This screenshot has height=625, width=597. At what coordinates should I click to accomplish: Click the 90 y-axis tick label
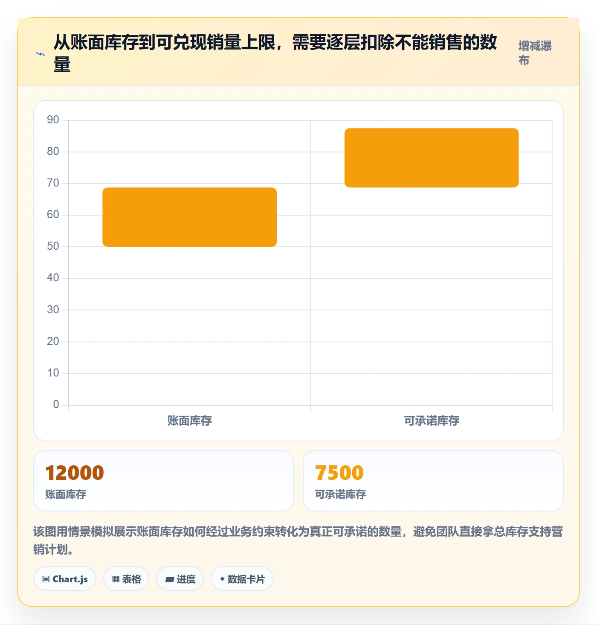point(53,120)
